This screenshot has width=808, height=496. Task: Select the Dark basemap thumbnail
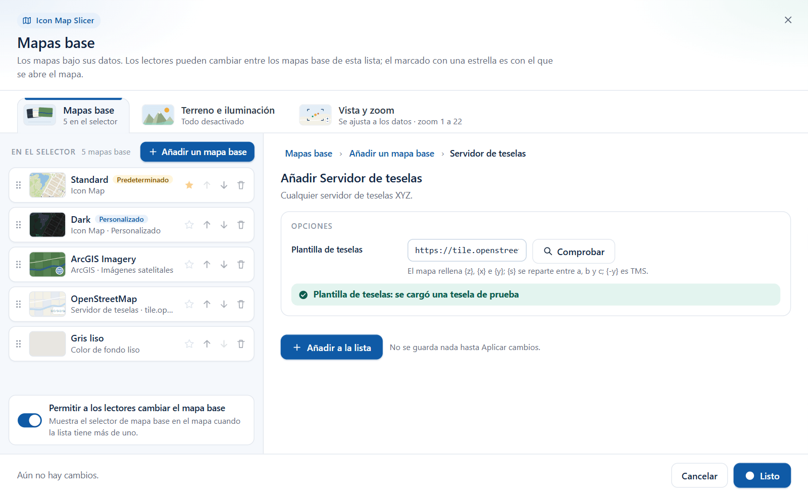tap(47, 225)
